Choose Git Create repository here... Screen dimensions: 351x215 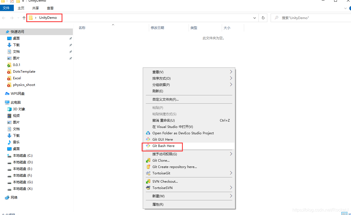tap(175, 167)
